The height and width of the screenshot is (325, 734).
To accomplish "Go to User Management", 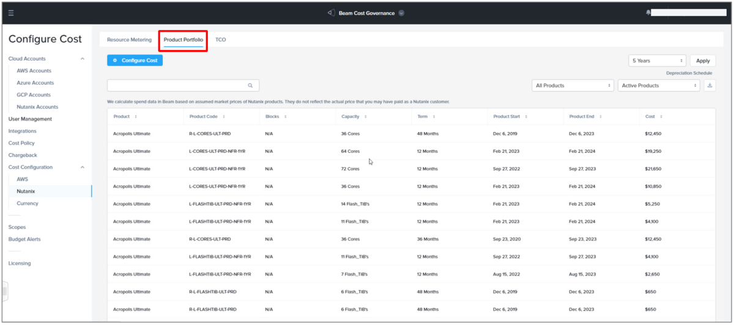I will (x=30, y=119).
